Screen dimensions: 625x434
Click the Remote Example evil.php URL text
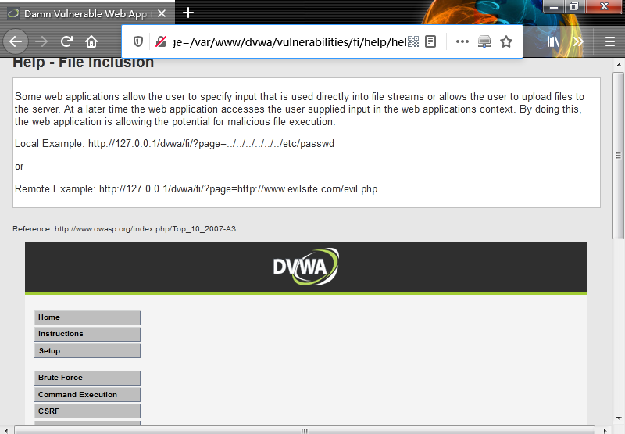click(x=238, y=188)
